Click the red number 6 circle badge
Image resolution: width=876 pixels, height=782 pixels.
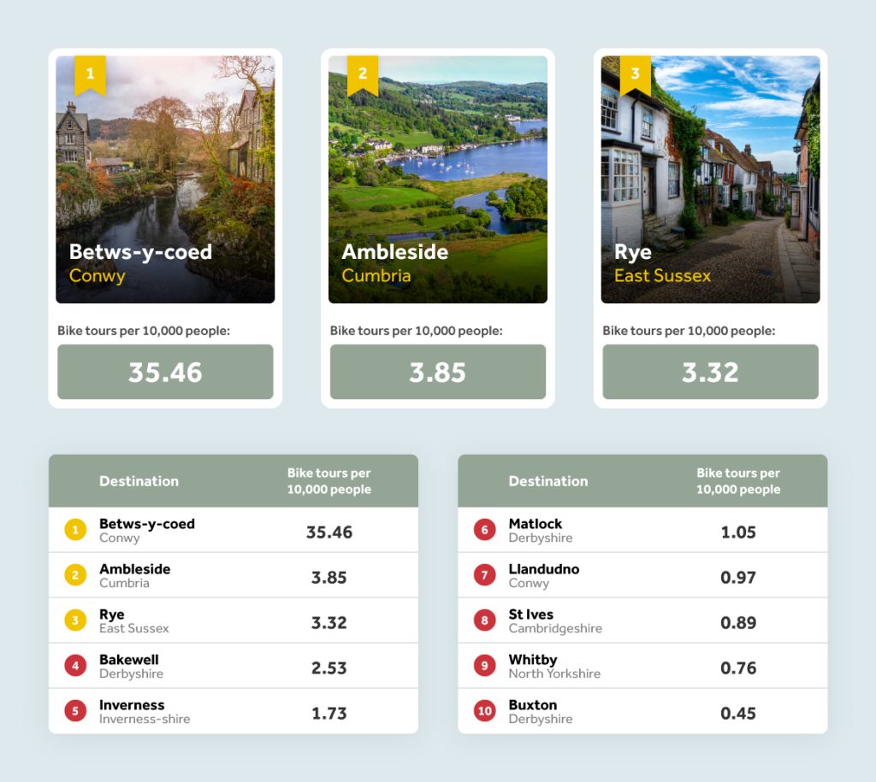[485, 531]
